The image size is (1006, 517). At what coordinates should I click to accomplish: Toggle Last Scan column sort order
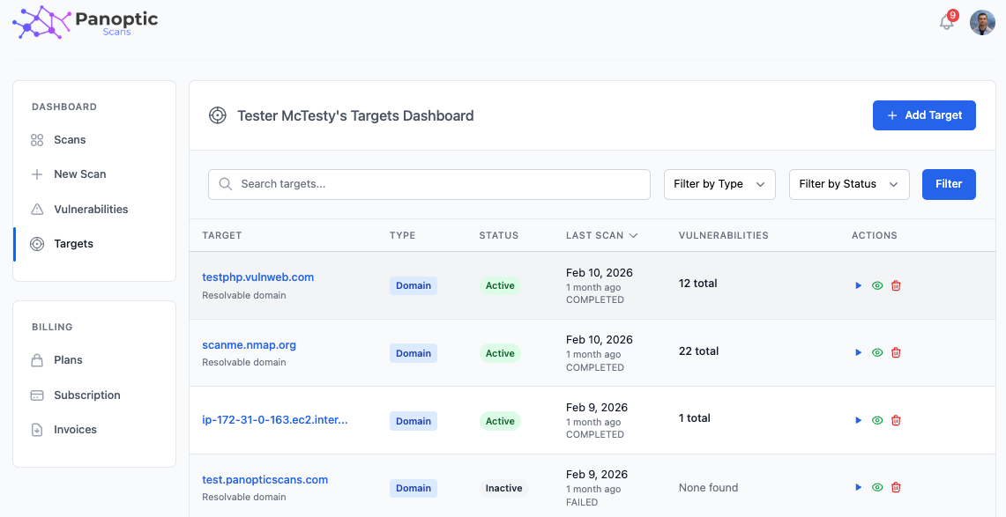601,235
